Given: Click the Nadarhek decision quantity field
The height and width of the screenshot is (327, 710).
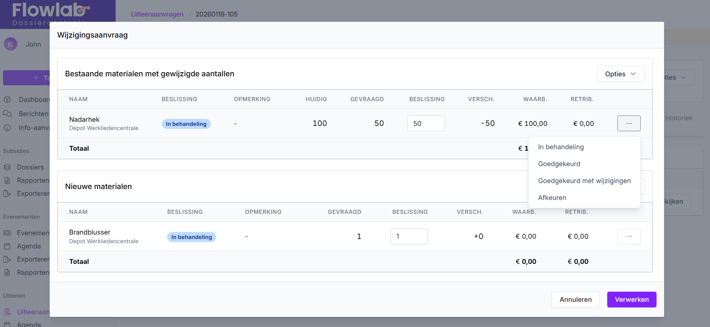Looking at the screenshot, I should click(x=426, y=123).
